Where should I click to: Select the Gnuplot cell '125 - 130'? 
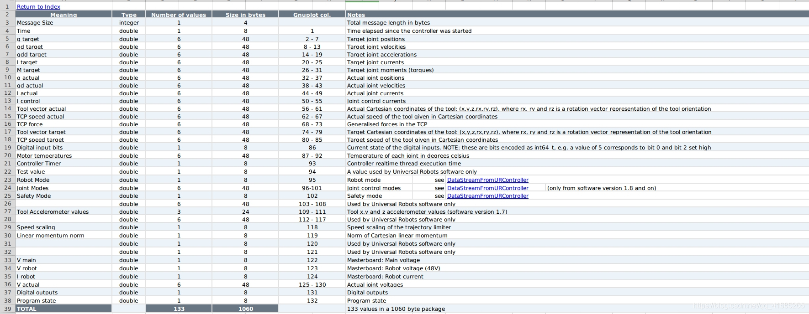[x=312, y=285]
